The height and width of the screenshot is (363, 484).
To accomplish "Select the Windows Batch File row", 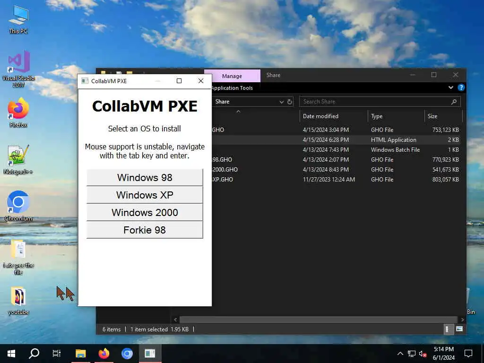I will pos(337,150).
